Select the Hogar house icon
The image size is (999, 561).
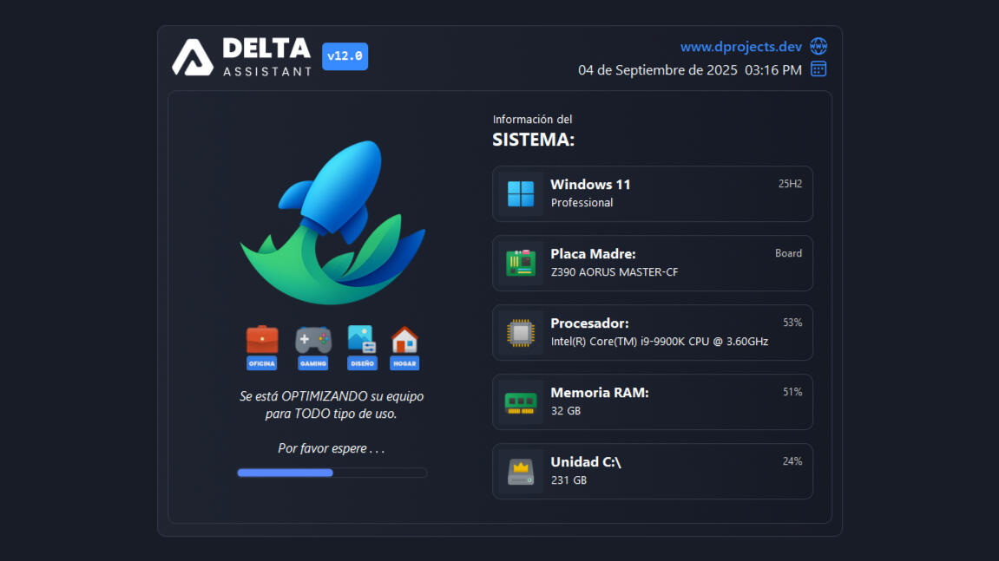(x=404, y=340)
